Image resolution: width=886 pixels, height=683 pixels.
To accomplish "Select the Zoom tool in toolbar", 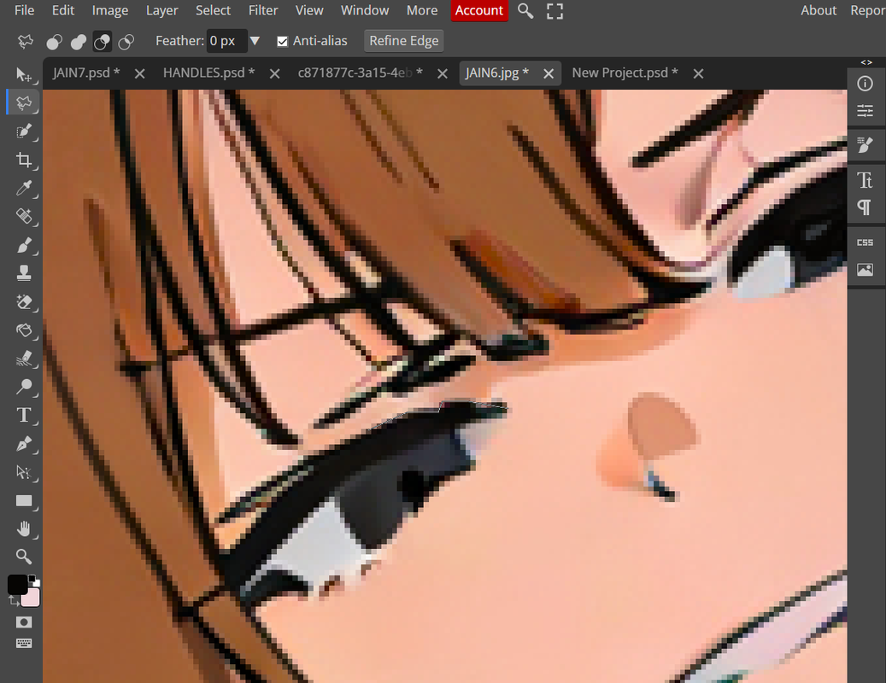I will coord(24,557).
